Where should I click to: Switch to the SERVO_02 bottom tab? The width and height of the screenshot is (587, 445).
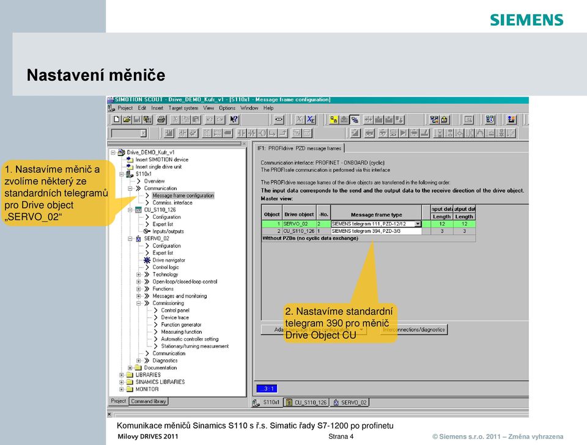coord(350,402)
